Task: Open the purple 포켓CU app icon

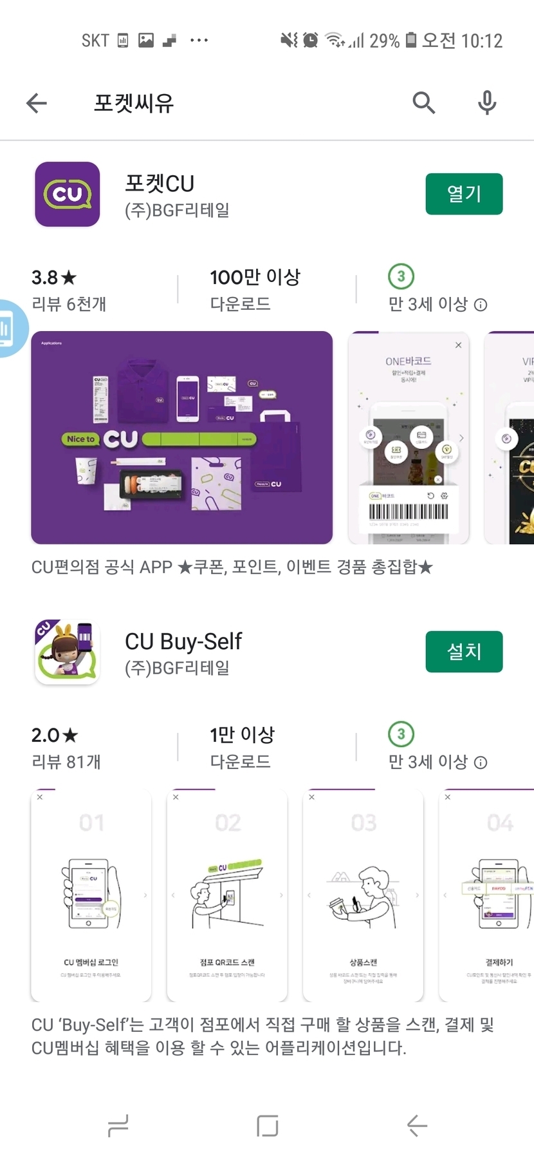Action: (x=68, y=194)
